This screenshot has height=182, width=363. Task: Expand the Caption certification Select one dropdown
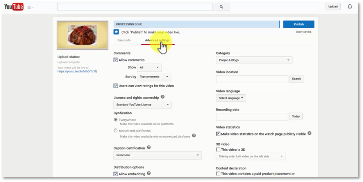(157, 155)
